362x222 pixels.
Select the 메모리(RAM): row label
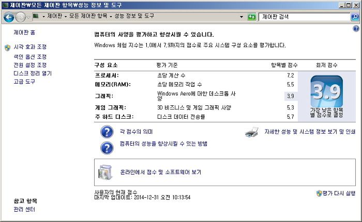(113, 84)
